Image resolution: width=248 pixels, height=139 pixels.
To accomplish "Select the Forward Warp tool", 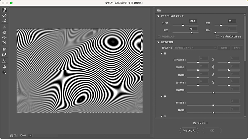I will point(5,10).
